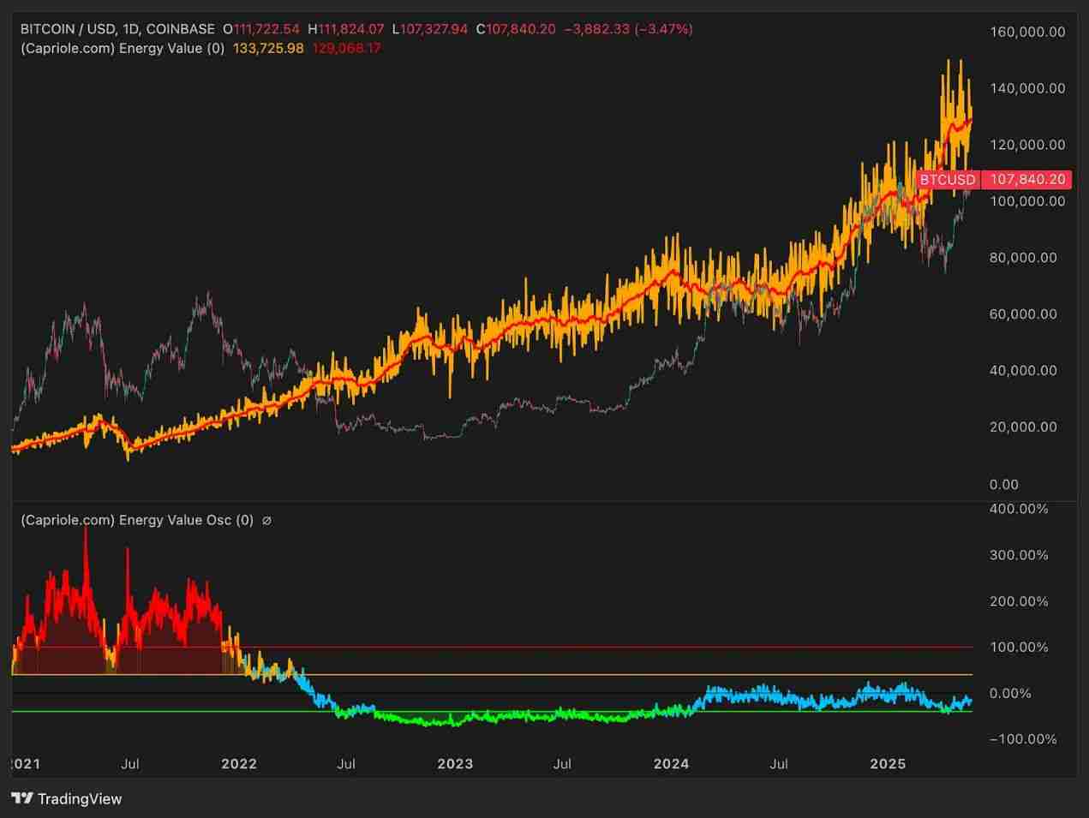Screen dimensions: 1089x818
Task: Select the BITCOIN / USD symbol title
Action: click(64, 28)
